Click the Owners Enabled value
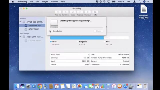The width and height of the screenshot is (160, 90). click(x=126, y=61)
